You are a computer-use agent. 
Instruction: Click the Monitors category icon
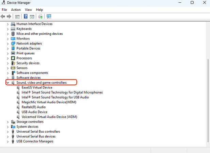coord(13,39)
